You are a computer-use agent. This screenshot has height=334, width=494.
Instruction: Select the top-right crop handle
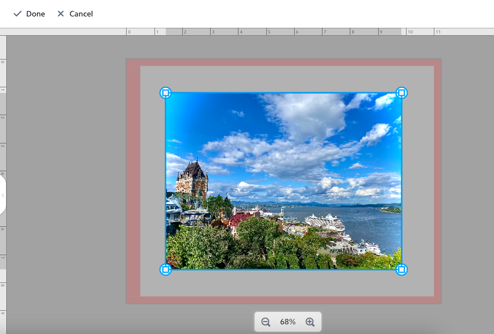tap(401, 92)
